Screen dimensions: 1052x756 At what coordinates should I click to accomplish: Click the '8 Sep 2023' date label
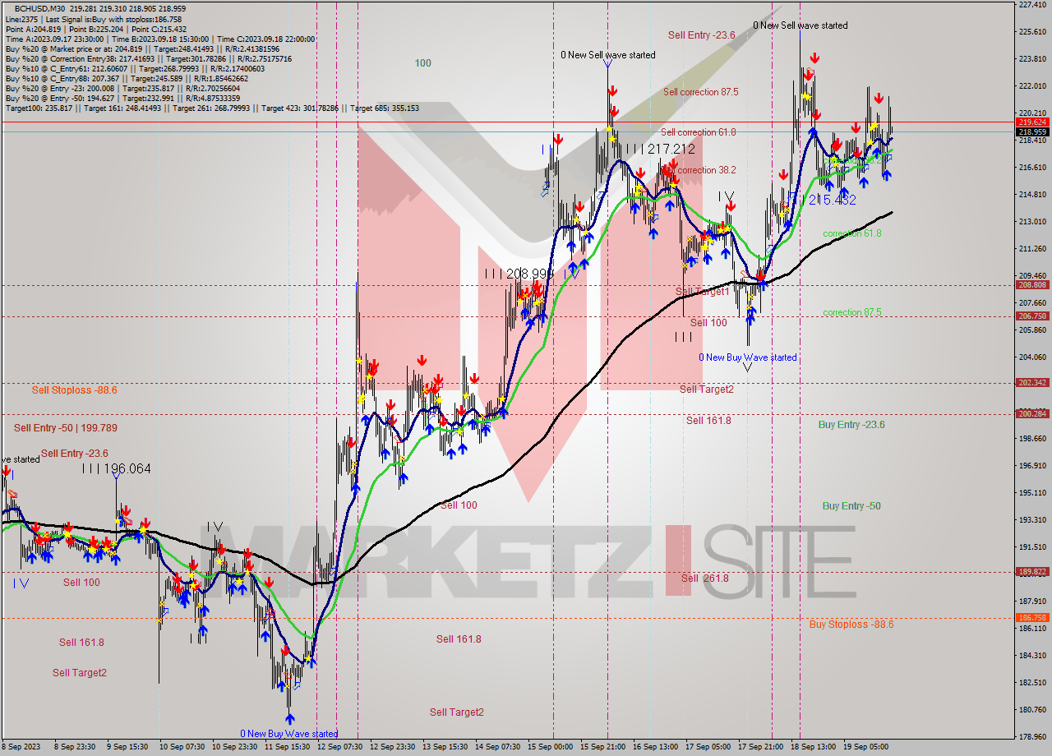[x=21, y=747]
